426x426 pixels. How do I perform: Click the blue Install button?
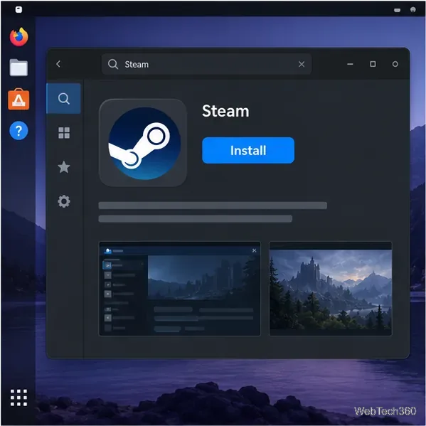(248, 150)
